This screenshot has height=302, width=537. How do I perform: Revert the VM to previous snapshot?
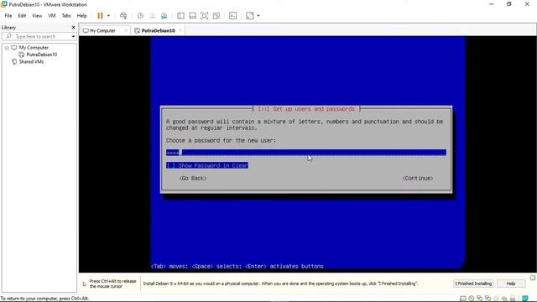tap(152, 16)
